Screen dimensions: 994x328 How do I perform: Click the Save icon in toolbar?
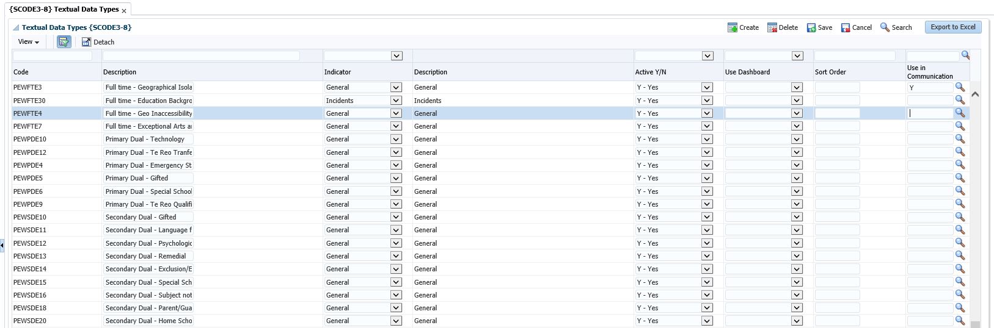point(811,27)
